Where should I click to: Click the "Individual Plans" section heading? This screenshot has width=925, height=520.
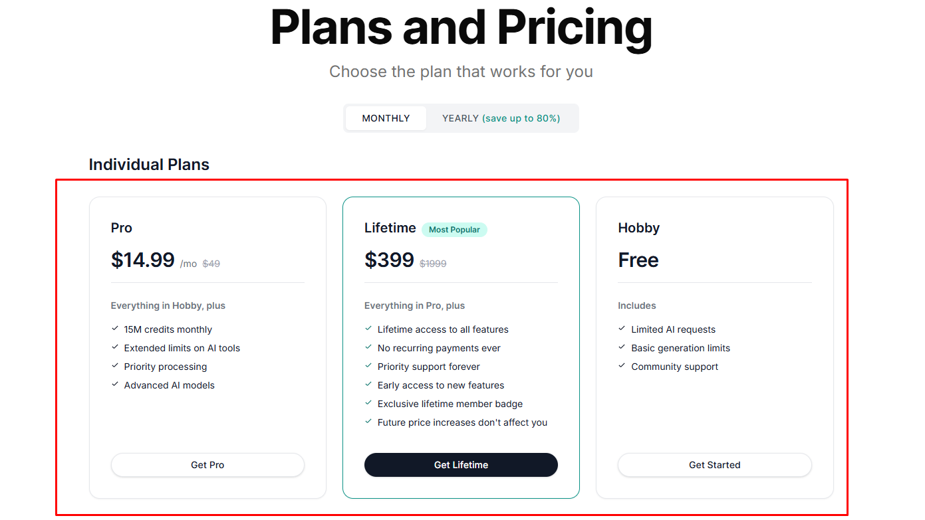149,165
